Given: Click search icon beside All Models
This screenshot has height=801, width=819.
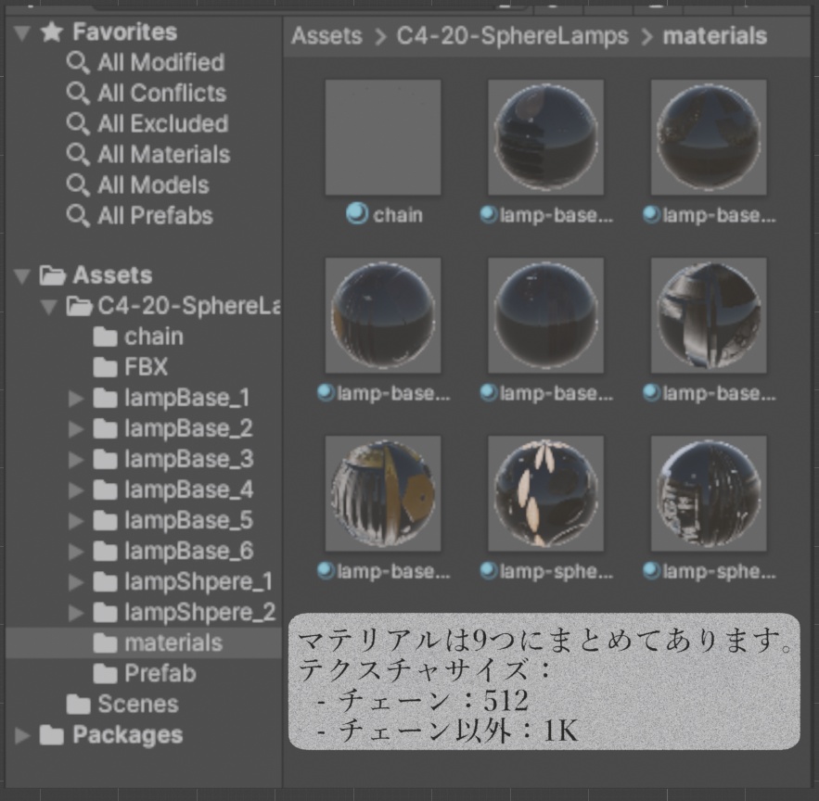Looking at the screenshot, I should (x=78, y=185).
